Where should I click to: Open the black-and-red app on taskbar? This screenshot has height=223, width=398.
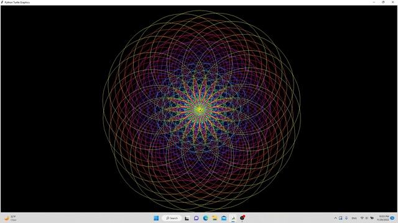[242, 217]
